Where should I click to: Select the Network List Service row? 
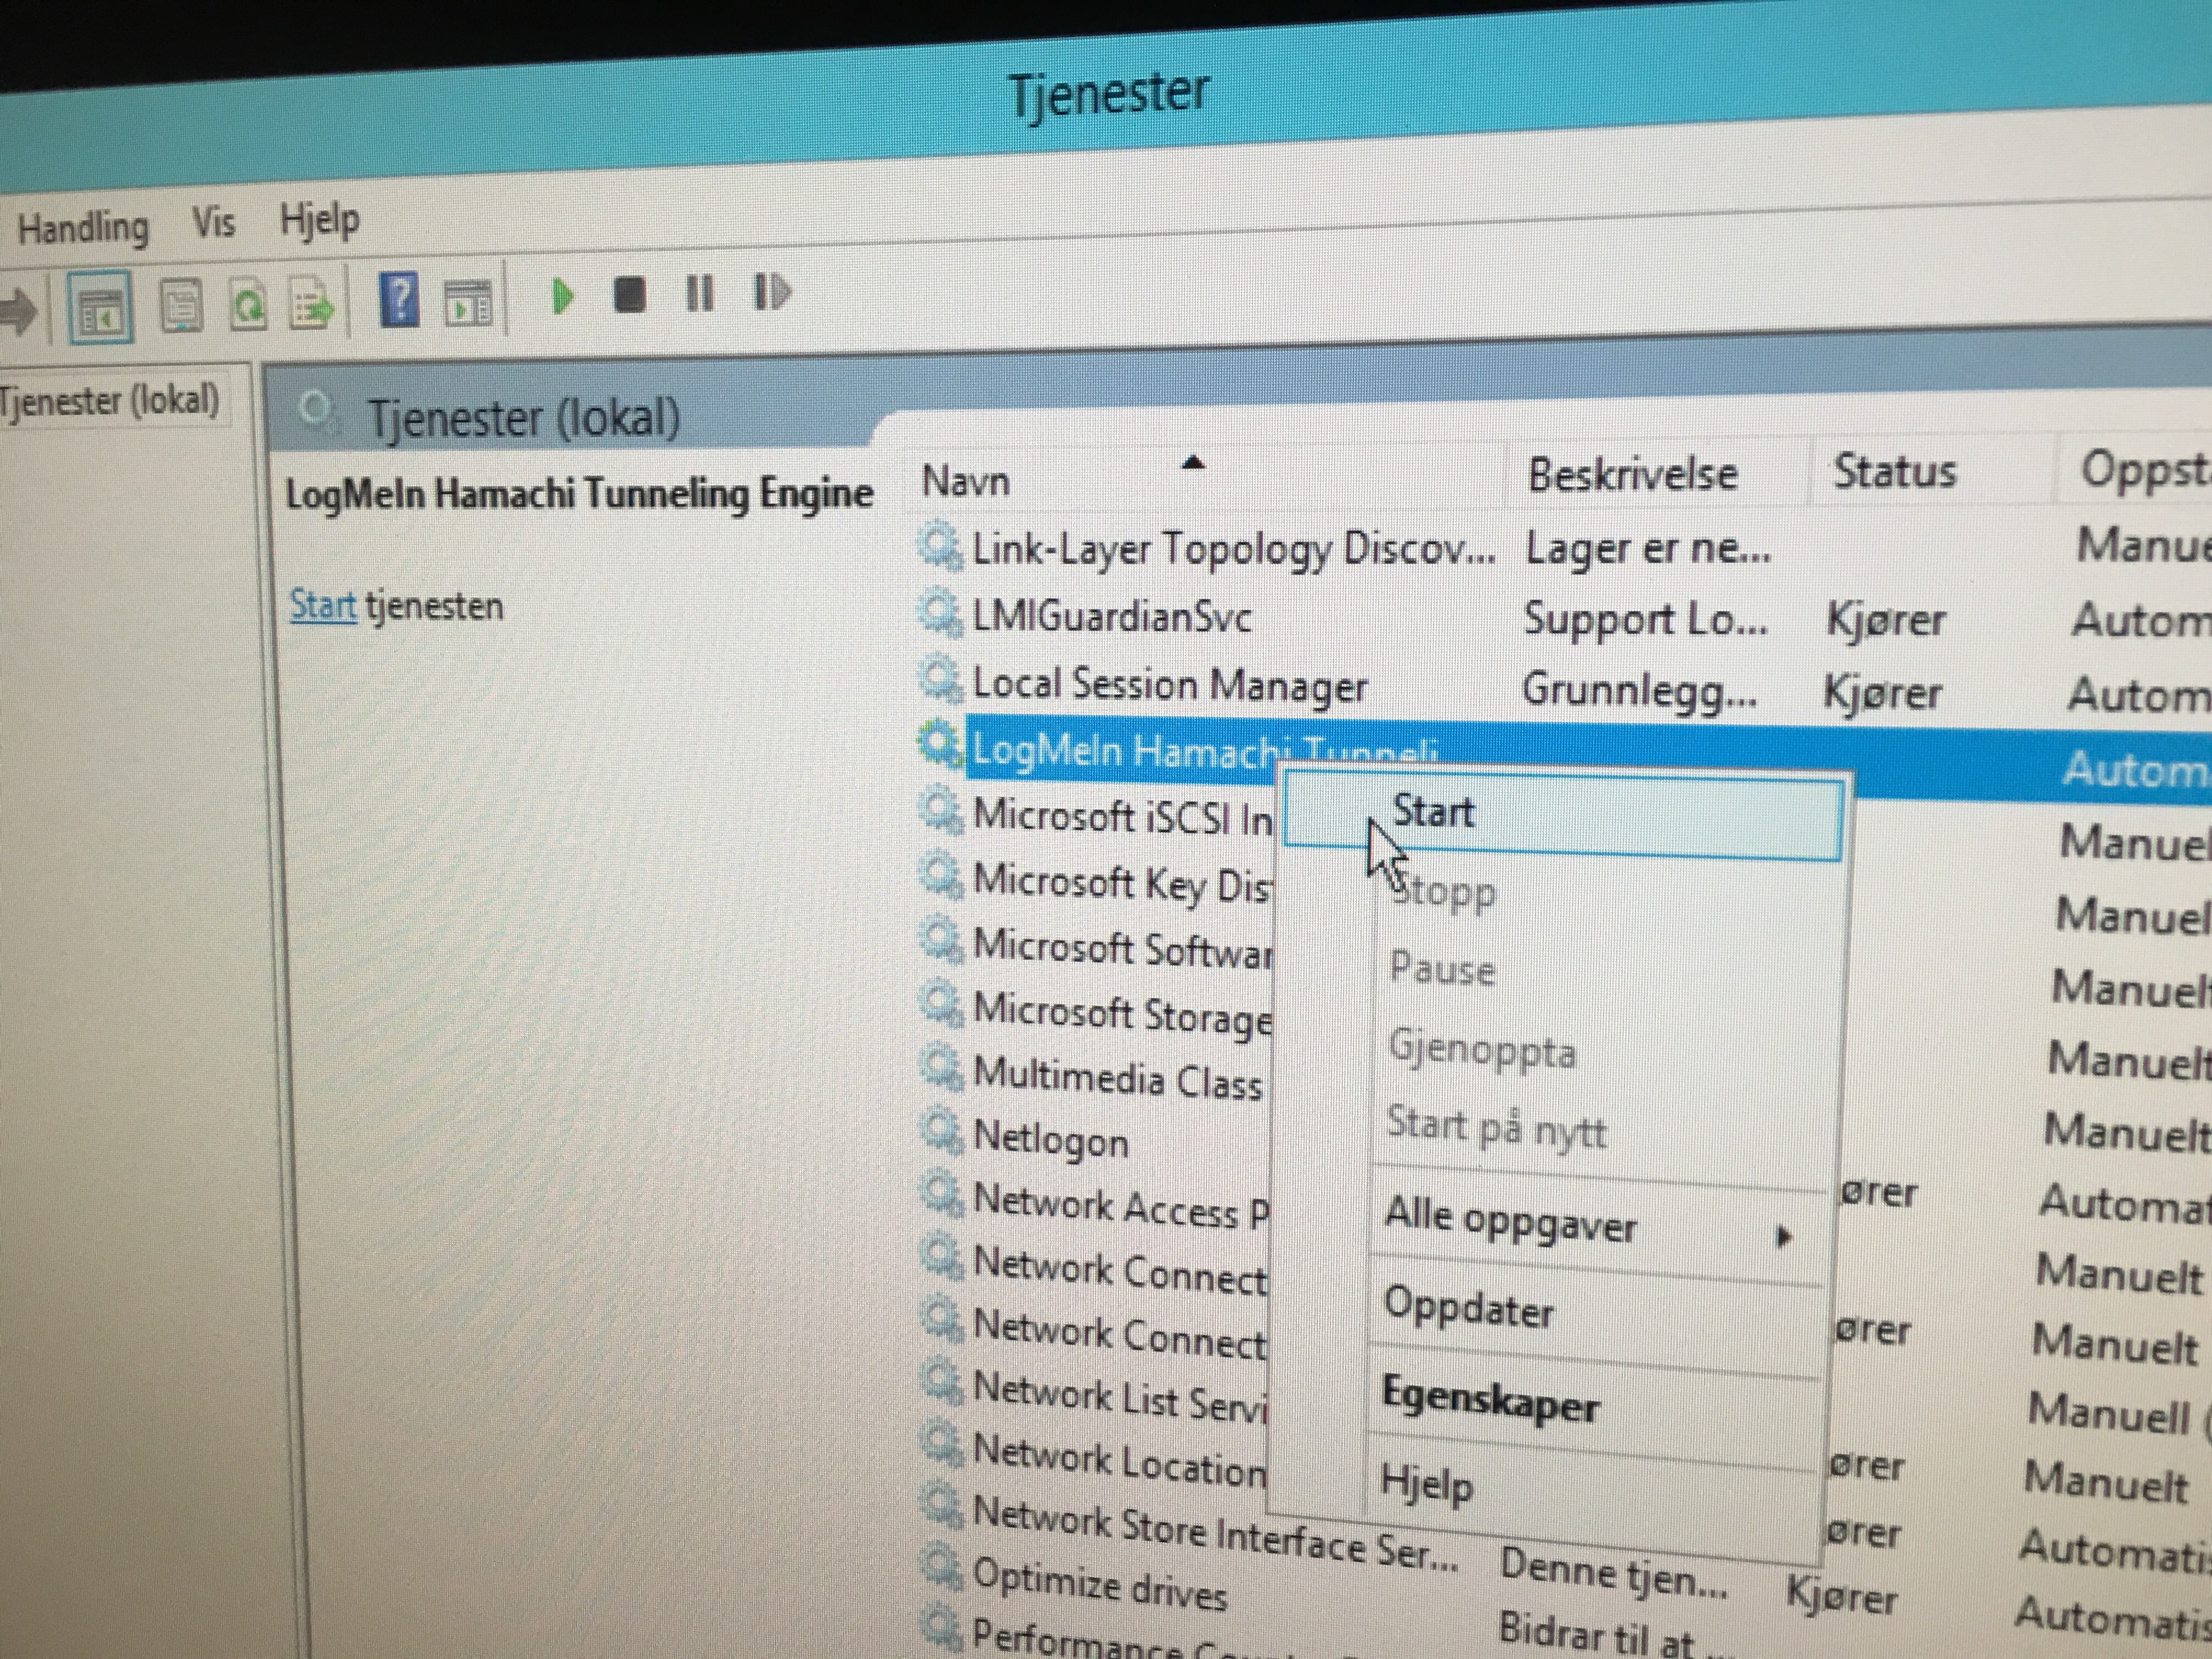click(1120, 1396)
